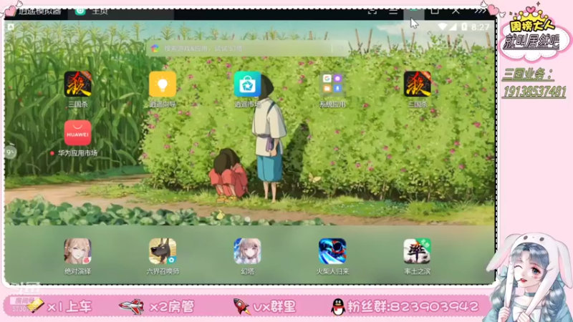Expand the sidebar with >>> arrows
Screen dimensions: 573x322
pyautogui.click(x=480, y=11)
